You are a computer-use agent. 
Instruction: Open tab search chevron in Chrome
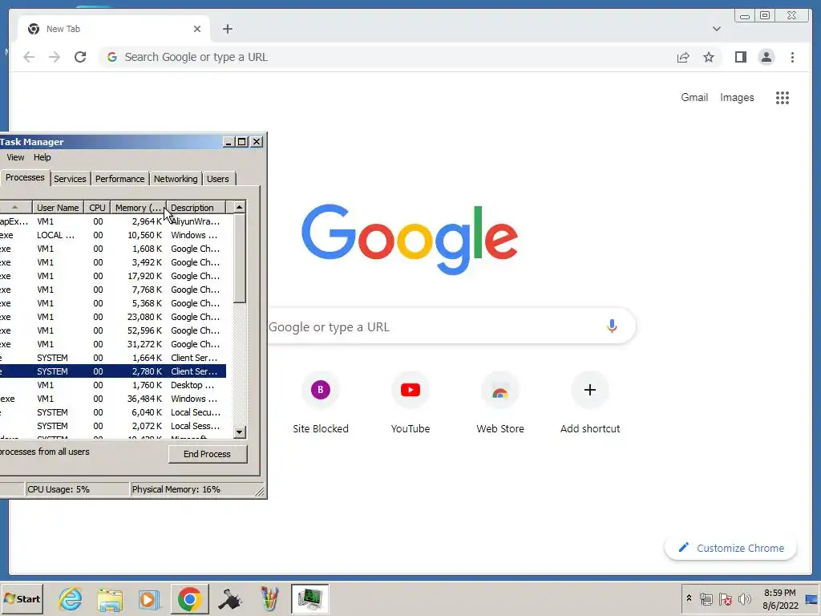coord(716,29)
